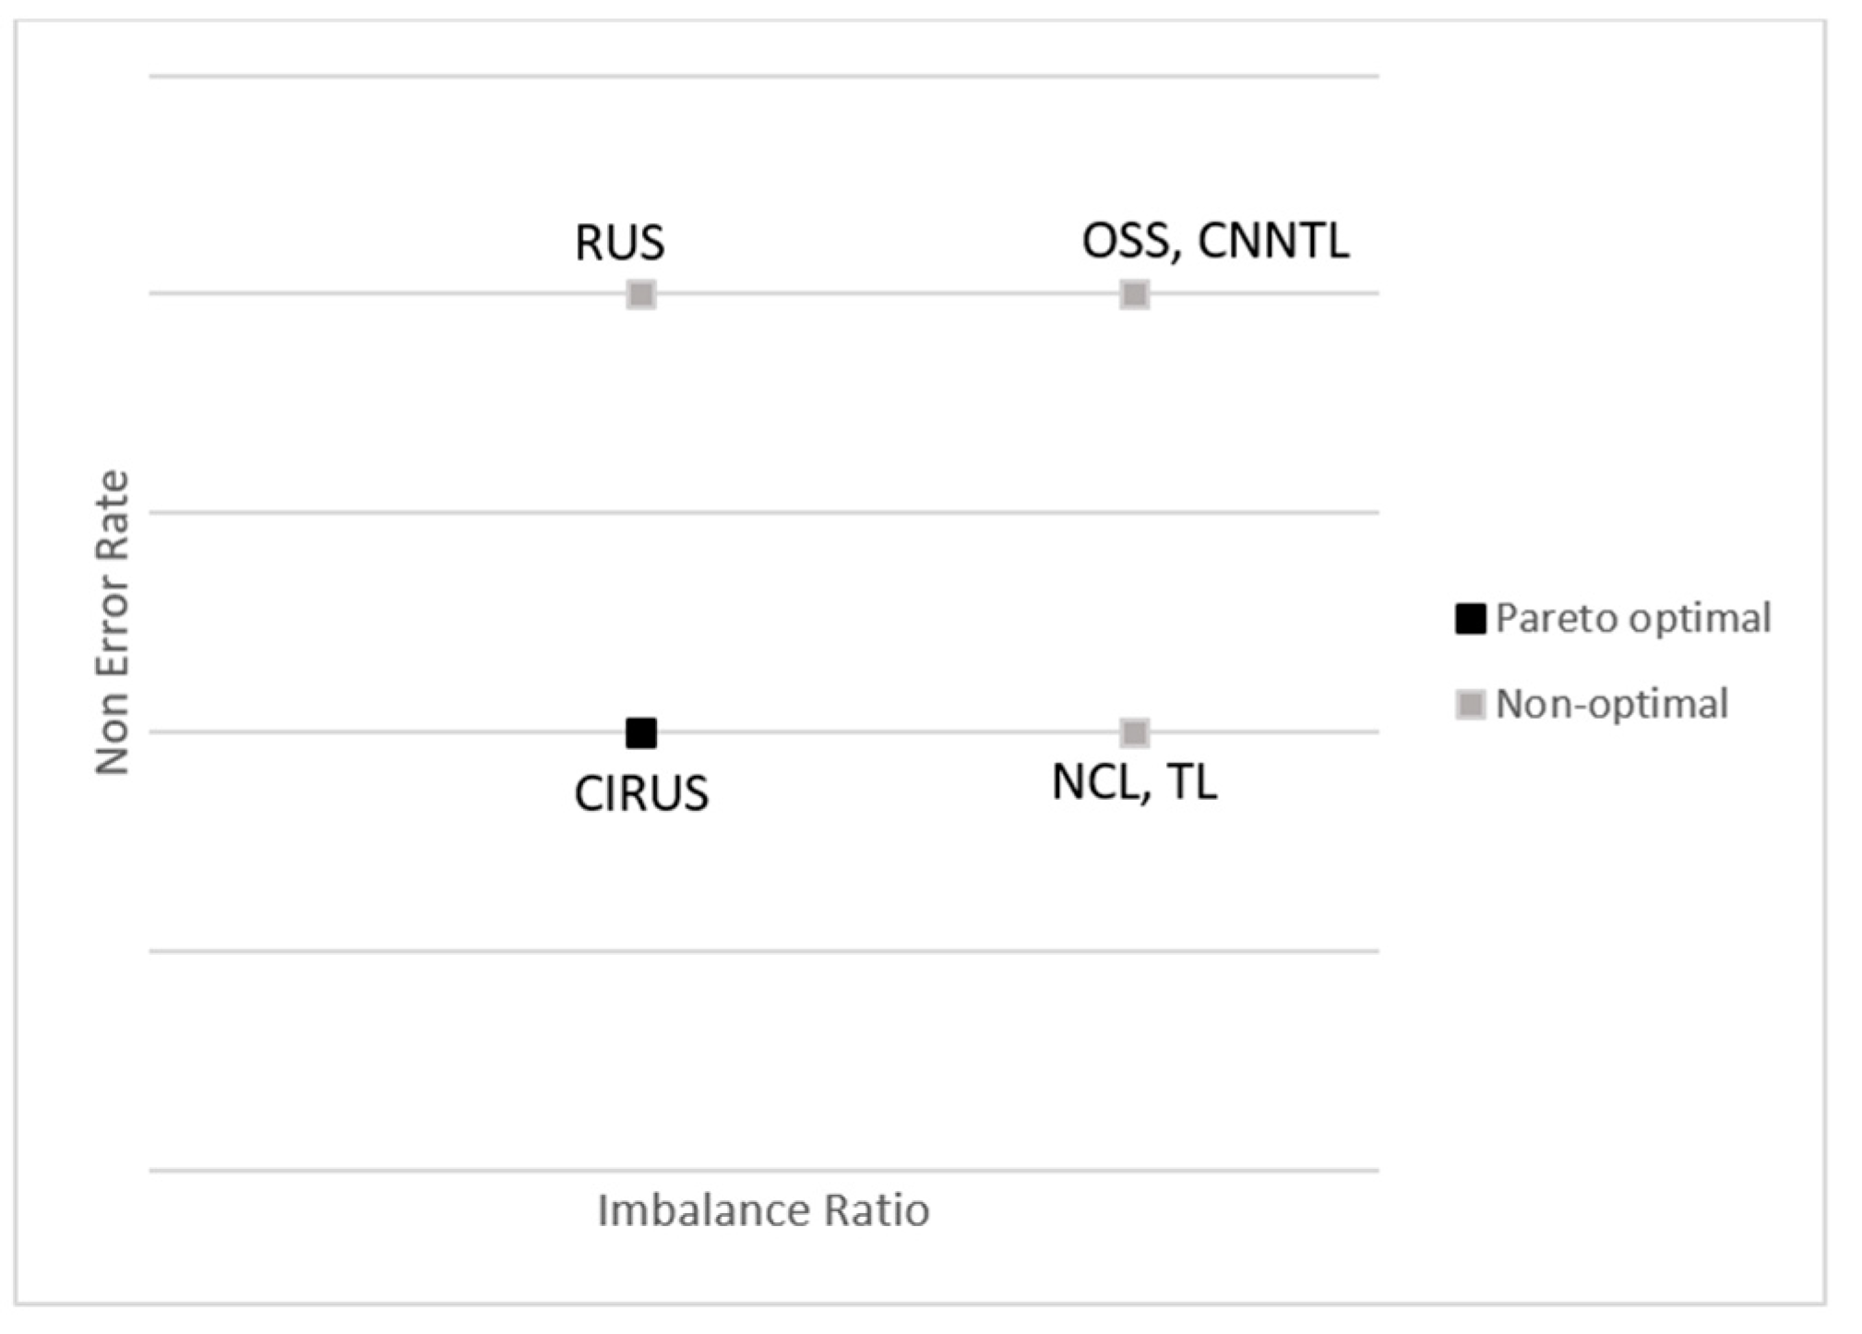
Task: Click the gray RUS data point marker
Action: [x=641, y=294]
